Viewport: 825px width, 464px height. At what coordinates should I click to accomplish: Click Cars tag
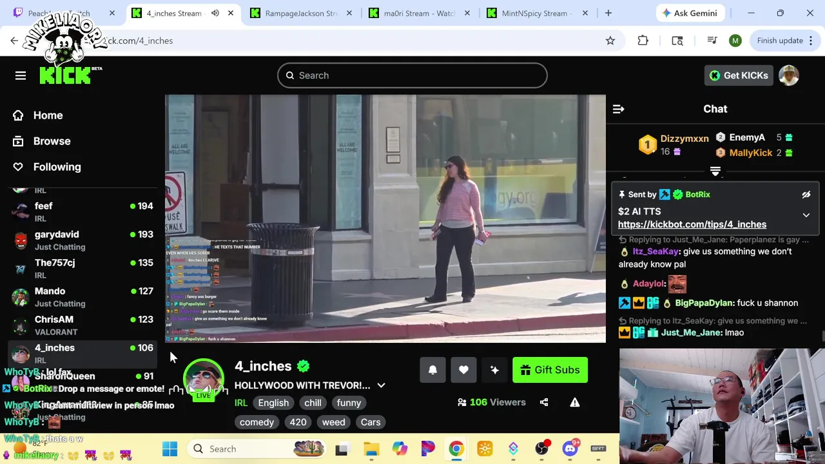[x=371, y=422]
